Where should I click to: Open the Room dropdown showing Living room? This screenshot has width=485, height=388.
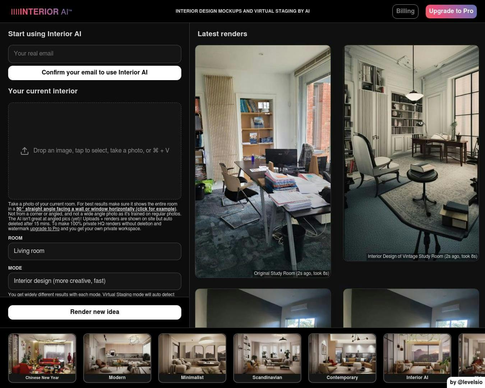[x=95, y=251]
